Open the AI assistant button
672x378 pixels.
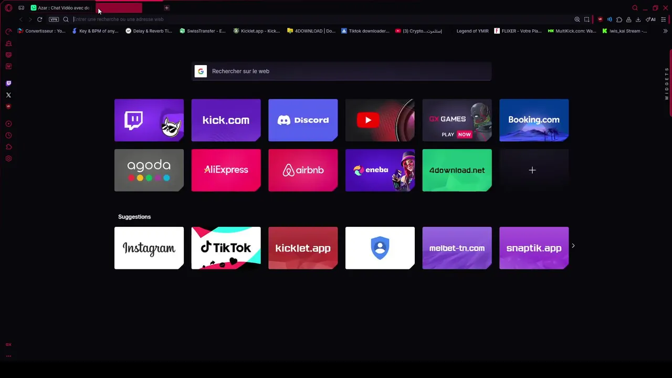[x=650, y=19]
